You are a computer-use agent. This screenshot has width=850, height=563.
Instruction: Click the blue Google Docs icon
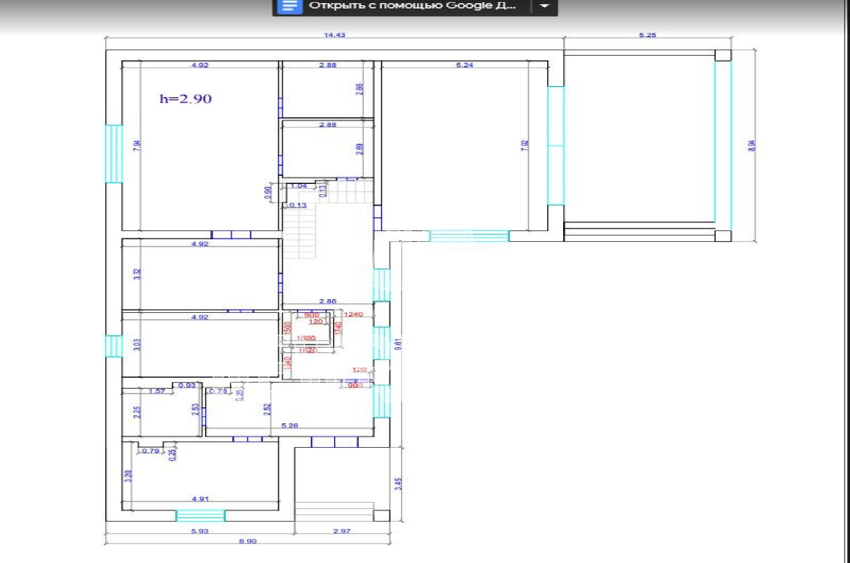tap(290, 6)
